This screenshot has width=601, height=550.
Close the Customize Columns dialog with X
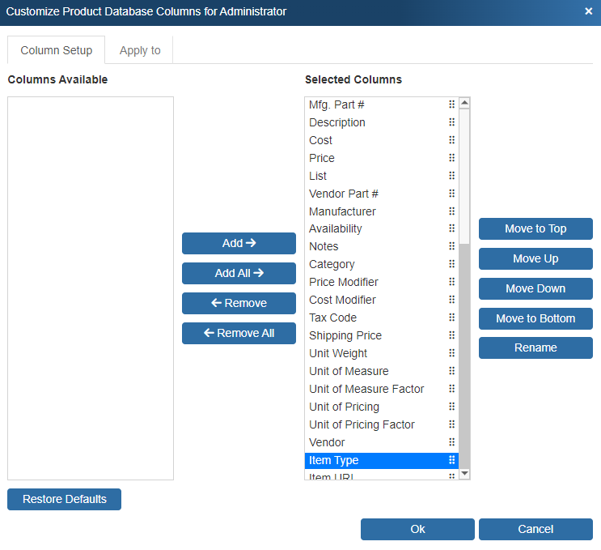588,11
